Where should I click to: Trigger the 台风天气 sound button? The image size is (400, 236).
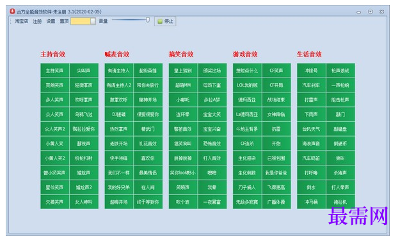click(311, 129)
